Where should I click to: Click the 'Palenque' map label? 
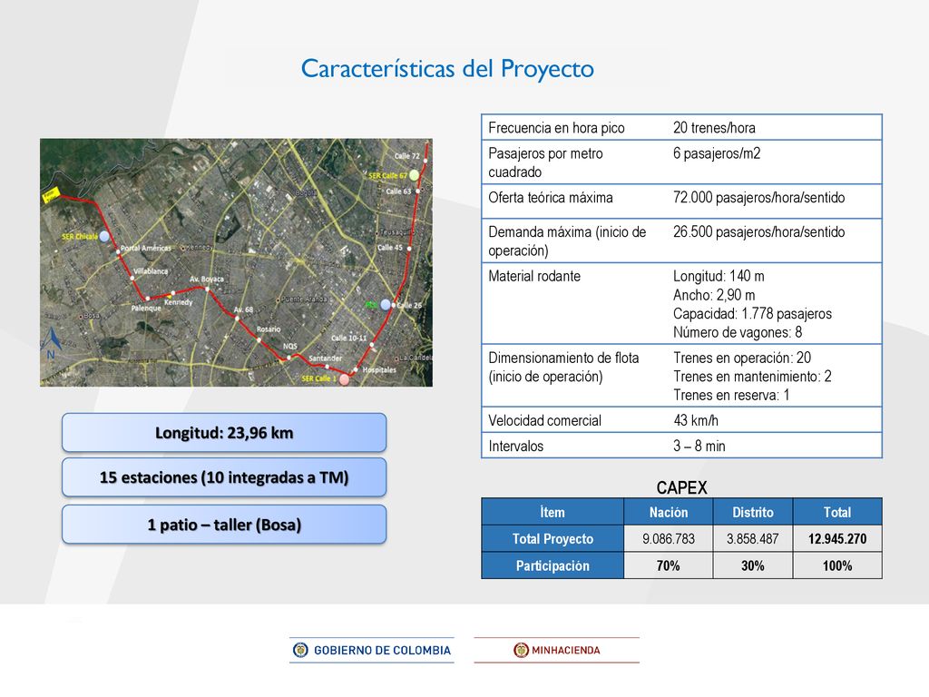point(146,309)
